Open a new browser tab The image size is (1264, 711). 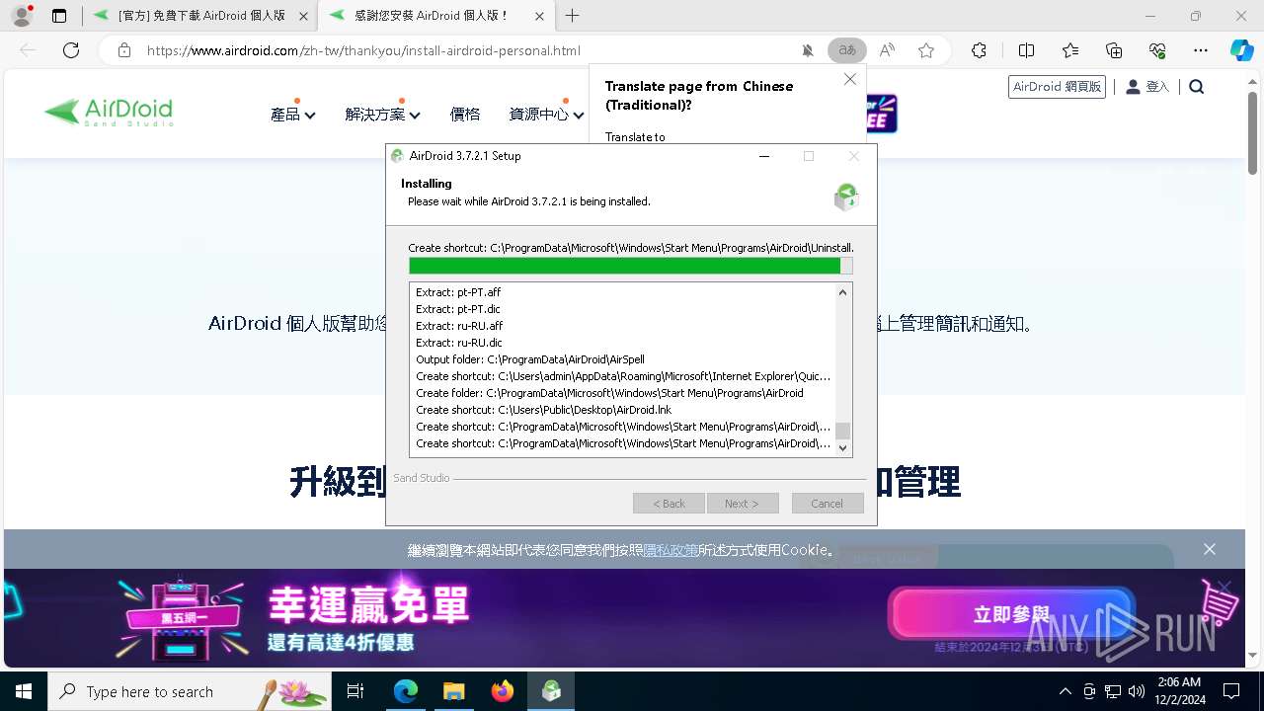pyautogui.click(x=572, y=16)
